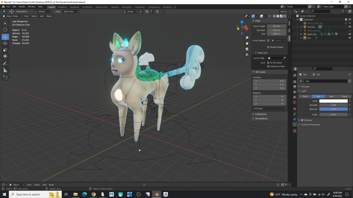Viewport: 353px width, 198px height.
Task: Open the File menu
Action: [8, 7]
